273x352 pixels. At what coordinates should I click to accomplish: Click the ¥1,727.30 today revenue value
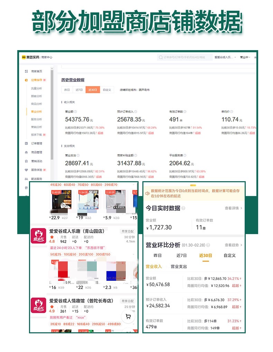tap(159, 228)
